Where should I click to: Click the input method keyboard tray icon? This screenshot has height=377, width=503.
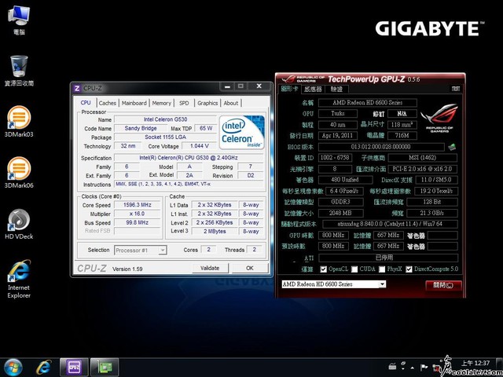[392, 366]
